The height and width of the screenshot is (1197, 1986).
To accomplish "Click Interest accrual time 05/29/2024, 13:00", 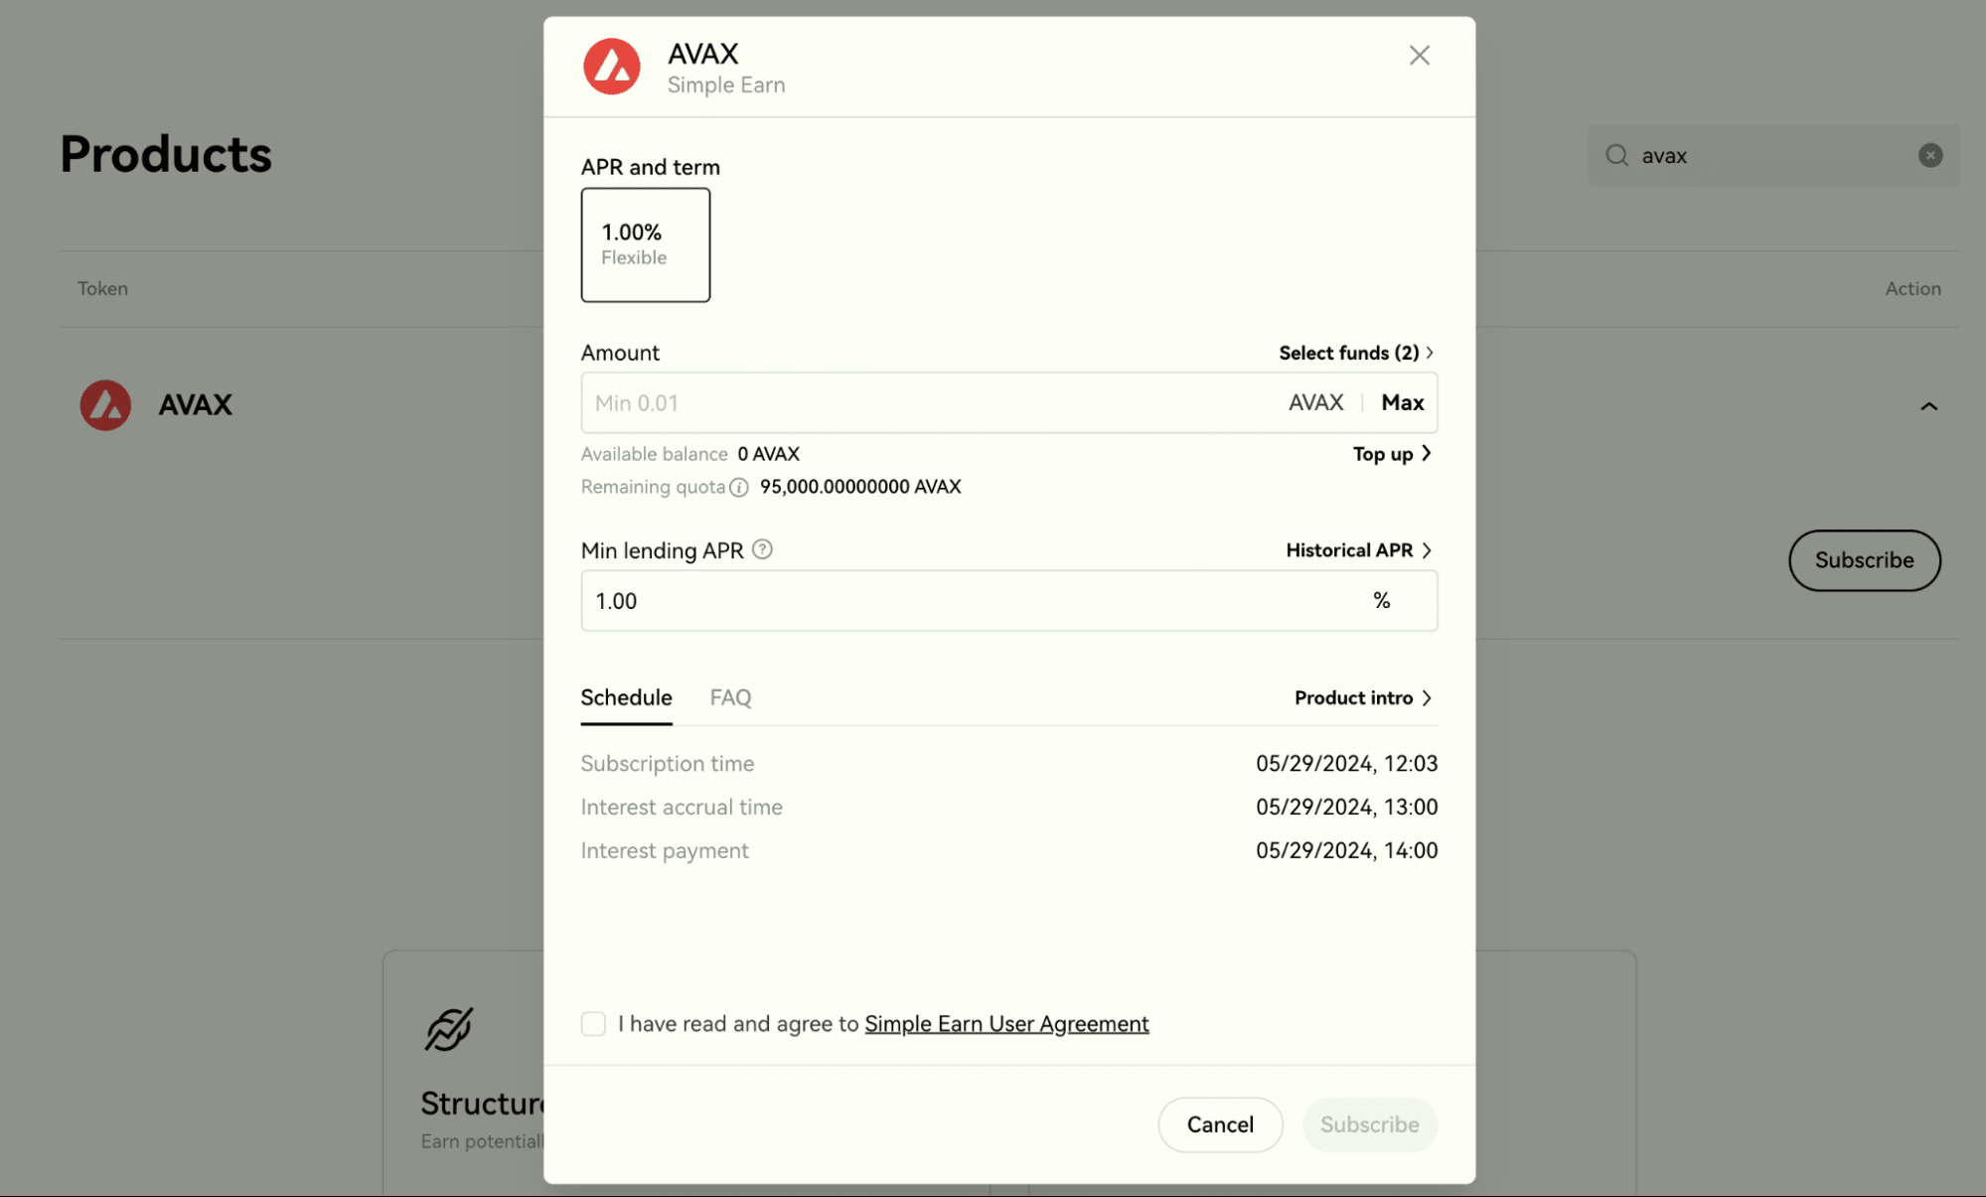I will click(x=1346, y=807).
